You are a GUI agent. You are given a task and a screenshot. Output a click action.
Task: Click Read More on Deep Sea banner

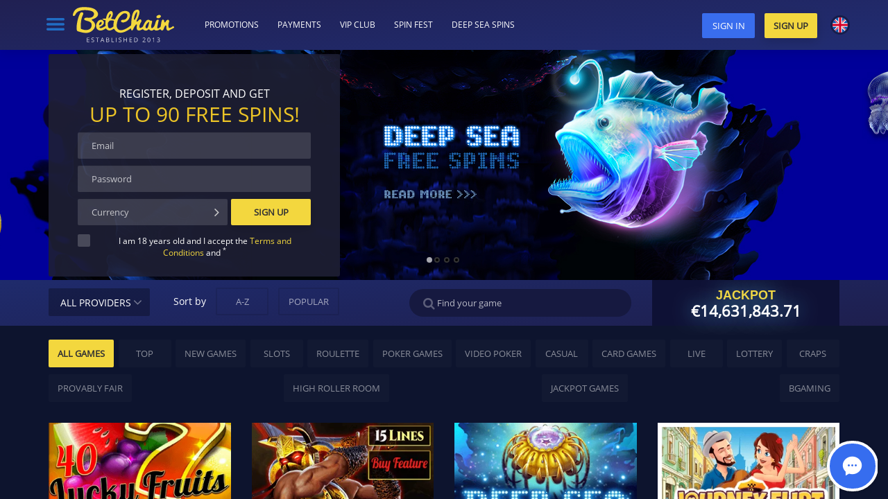pos(430,194)
